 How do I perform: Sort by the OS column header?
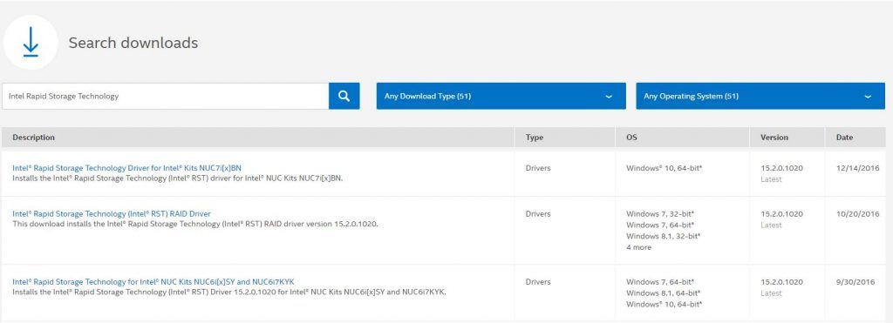(x=631, y=137)
